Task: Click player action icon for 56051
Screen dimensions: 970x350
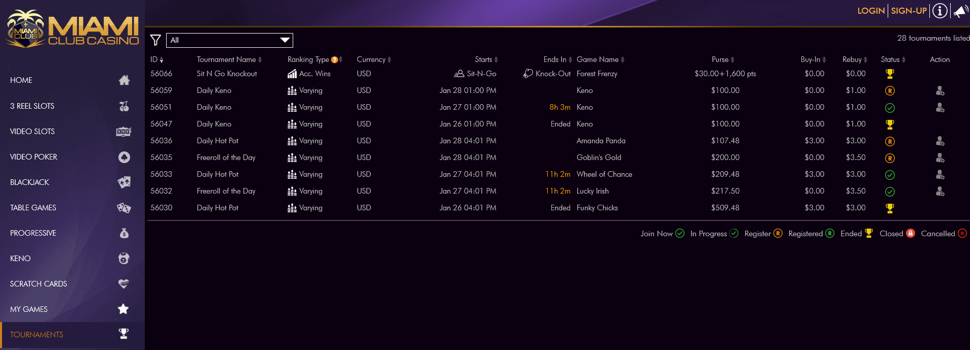Action: (x=940, y=107)
